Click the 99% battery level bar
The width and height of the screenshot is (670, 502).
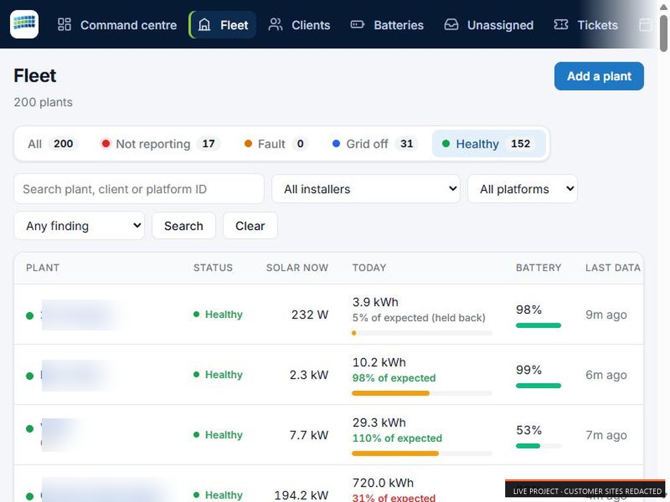pyautogui.click(x=539, y=386)
